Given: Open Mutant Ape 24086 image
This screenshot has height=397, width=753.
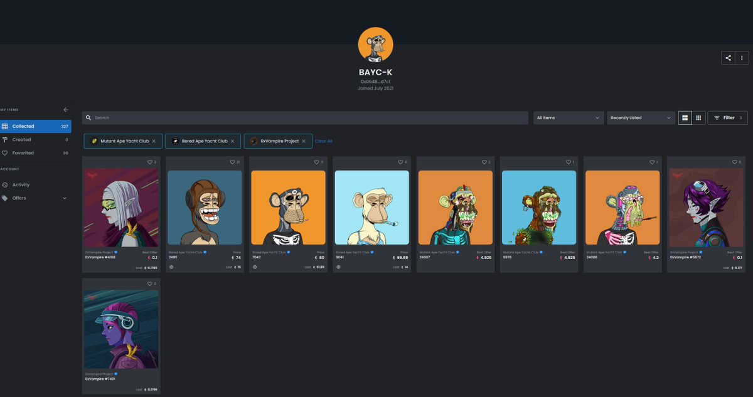Looking at the screenshot, I should (x=622, y=208).
